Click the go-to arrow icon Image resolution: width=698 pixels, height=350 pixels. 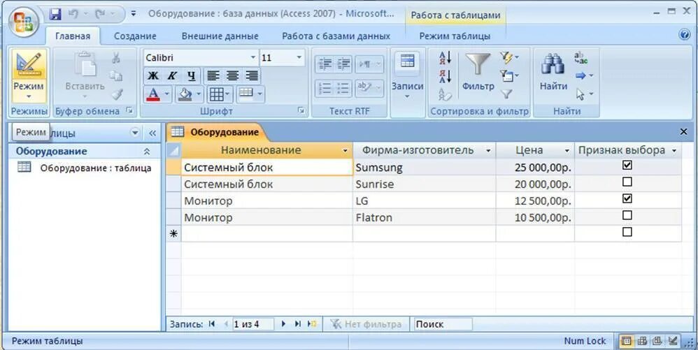(x=581, y=76)
